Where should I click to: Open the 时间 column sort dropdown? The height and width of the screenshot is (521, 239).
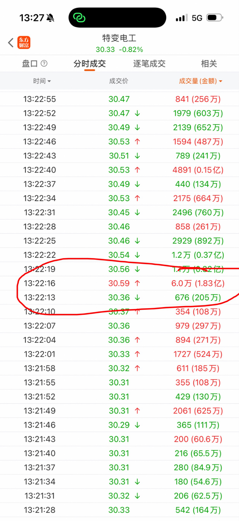(42, 81)
